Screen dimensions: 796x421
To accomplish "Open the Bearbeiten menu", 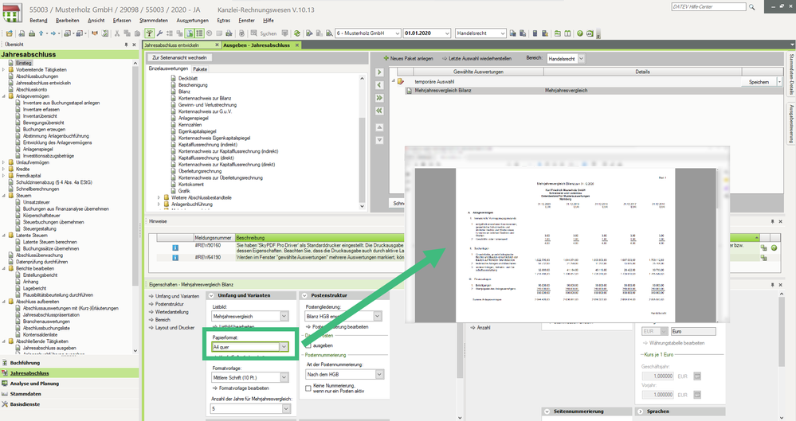I will [68, 20].
